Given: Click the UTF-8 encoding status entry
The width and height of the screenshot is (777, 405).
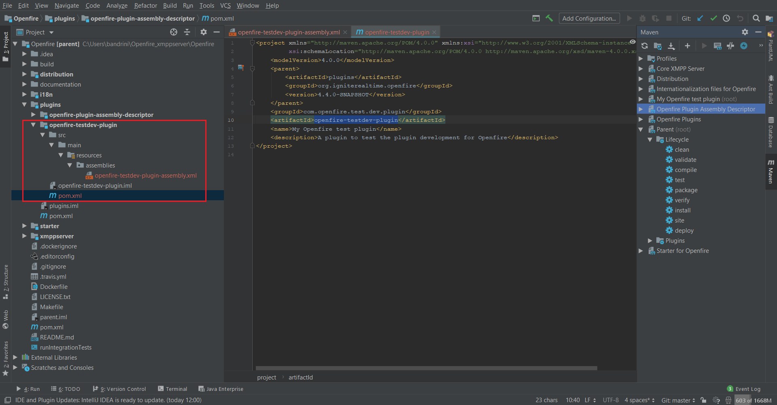Looking at the screenshot, I should point(611,400).
